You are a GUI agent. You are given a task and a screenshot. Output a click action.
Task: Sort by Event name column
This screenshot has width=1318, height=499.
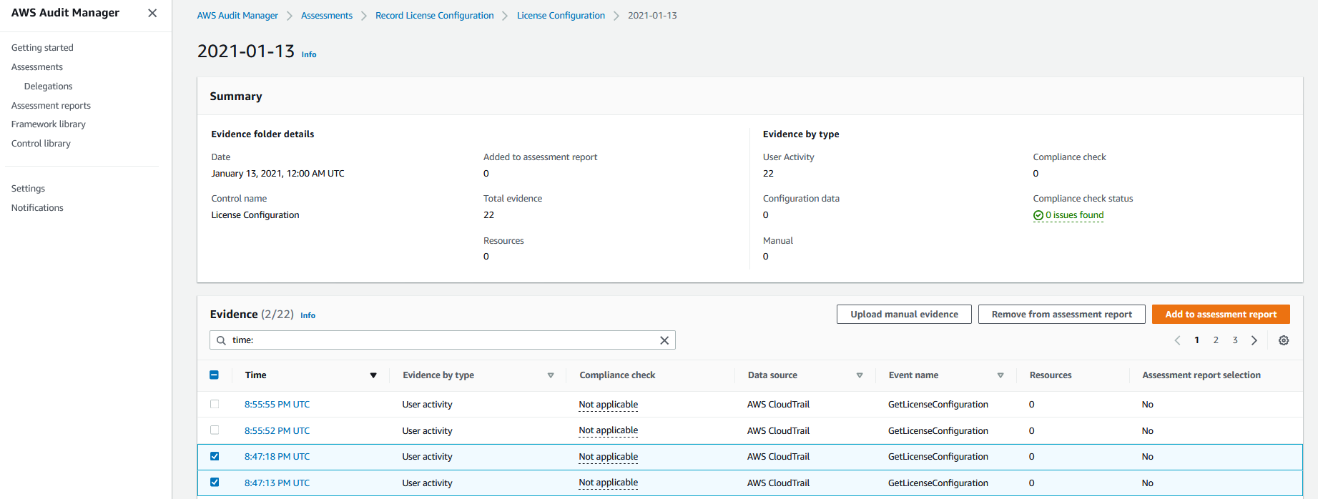1000,375
